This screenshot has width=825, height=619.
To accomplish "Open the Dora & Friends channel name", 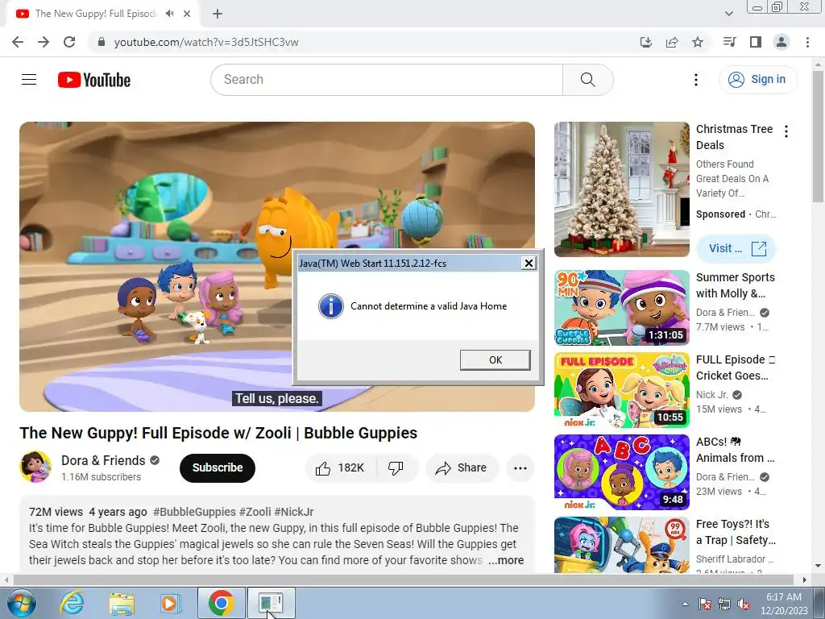I will point(103,460).
